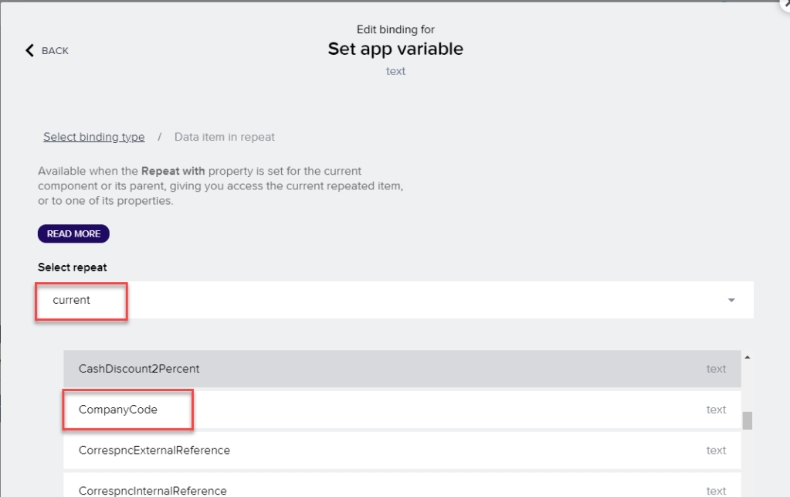The width and height of the screenshot is (790, 497).
Task: Click the Select repeat field label
Action: 73,267
